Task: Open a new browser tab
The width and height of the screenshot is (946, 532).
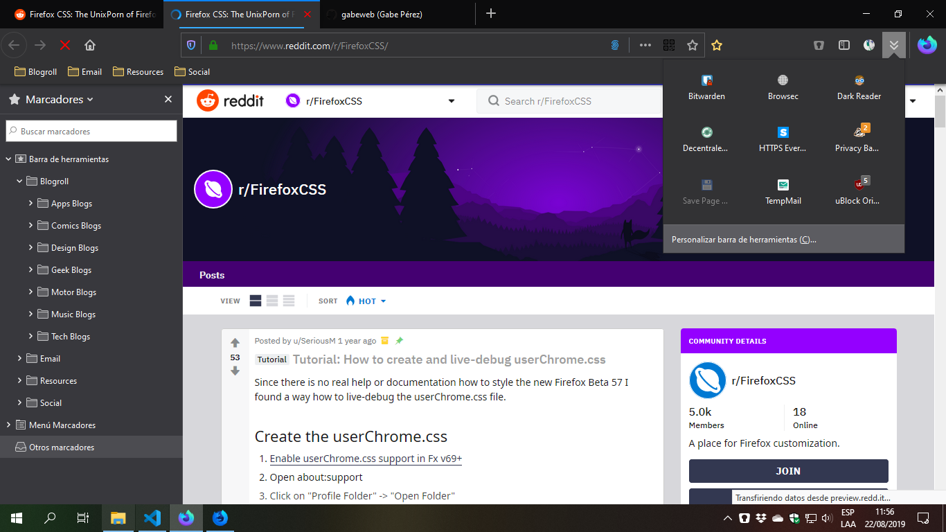Action: (x=491, y=14)
